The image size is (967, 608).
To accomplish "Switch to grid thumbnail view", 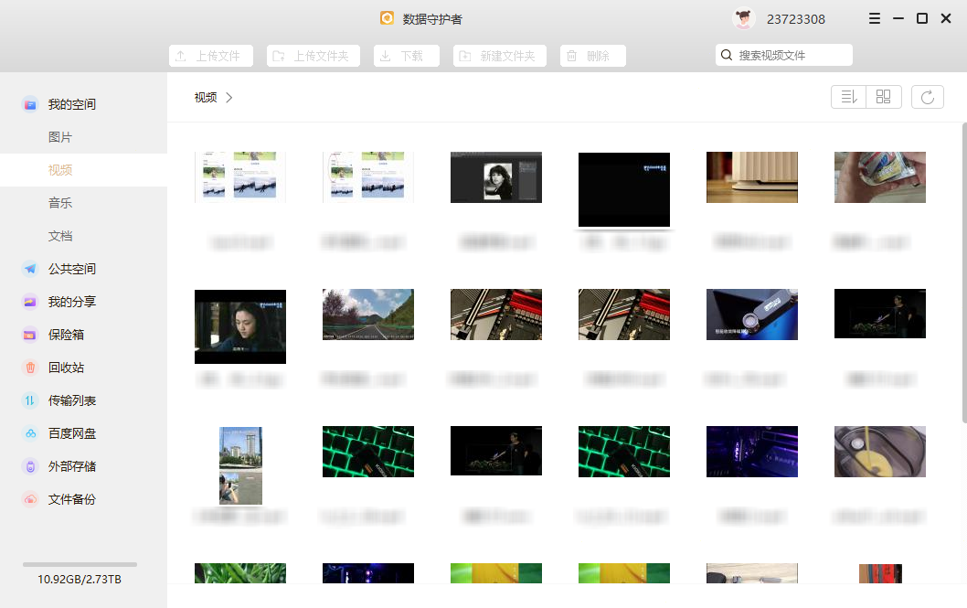I will [883, 97].
